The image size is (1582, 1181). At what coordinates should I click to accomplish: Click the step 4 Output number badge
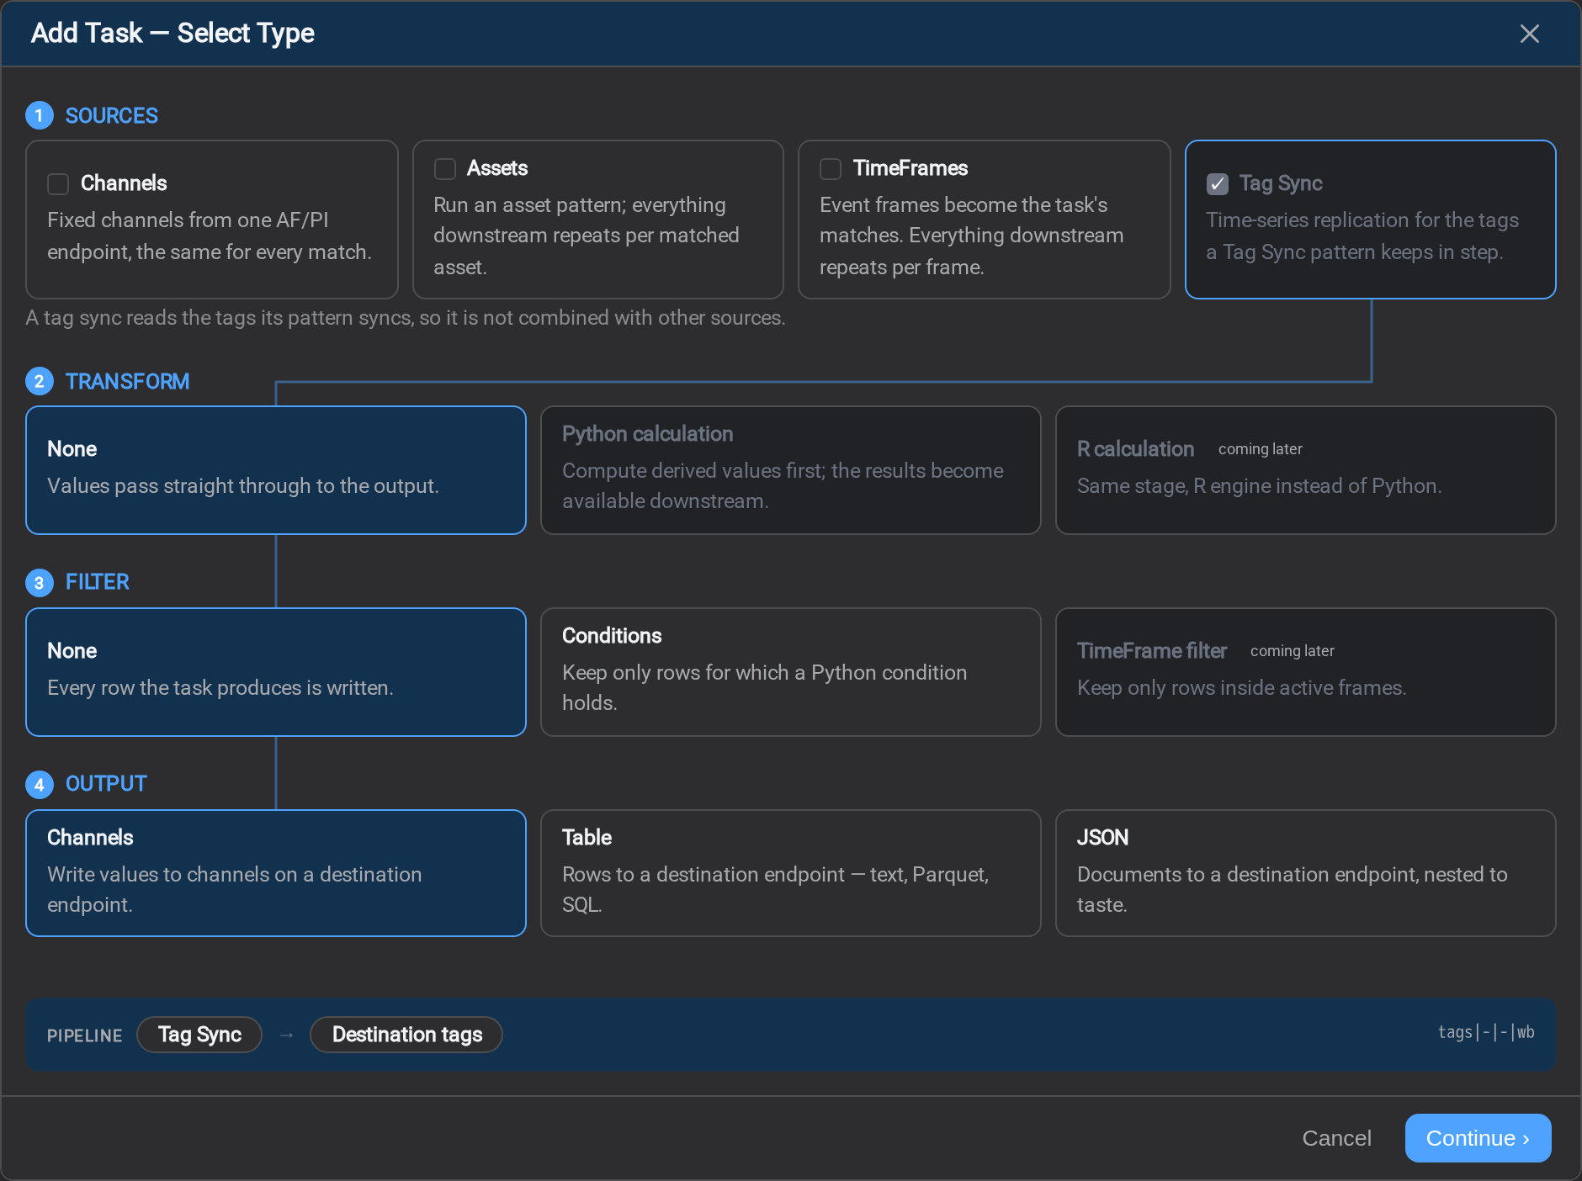point(39,784)
